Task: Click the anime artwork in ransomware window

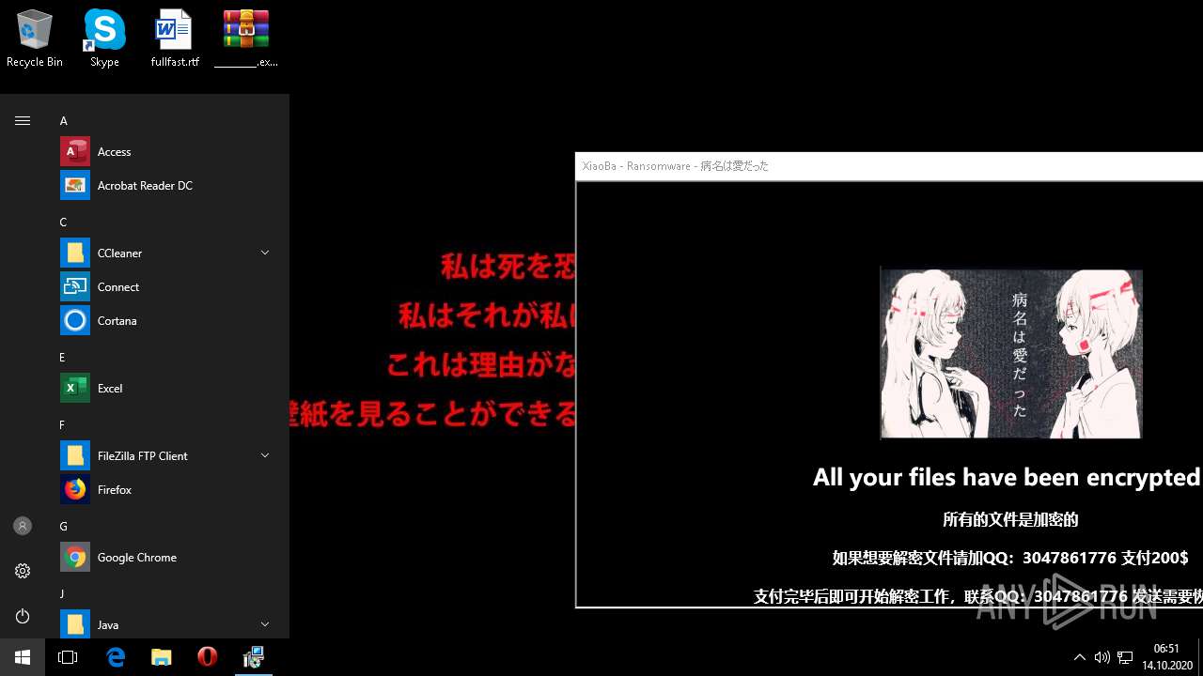Action: [x=1011, y=354]
